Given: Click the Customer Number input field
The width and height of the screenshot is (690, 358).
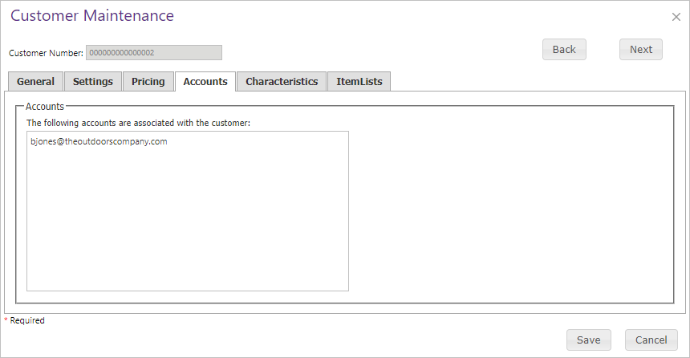Looking at the screenshot, I should tap(154, 52).
